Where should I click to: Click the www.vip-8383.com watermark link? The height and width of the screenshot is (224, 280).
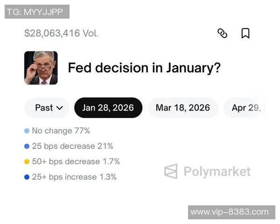point(230,212)
